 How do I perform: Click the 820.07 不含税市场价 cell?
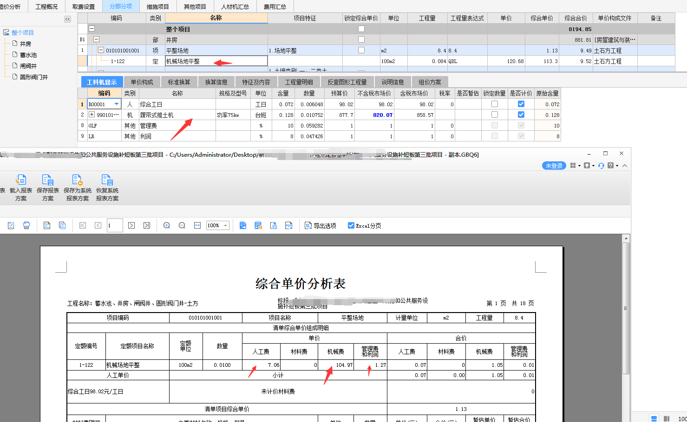pyautogui.click(x=375, y=115)
